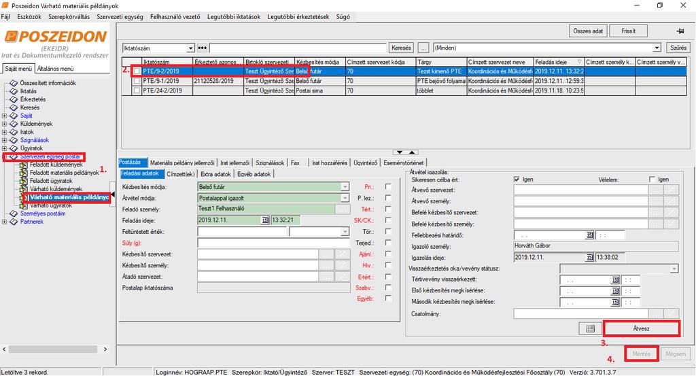Select the Szignálások tree item
This screenshot has height=376, width=696.
(35, 140)
